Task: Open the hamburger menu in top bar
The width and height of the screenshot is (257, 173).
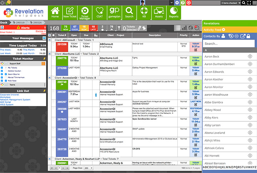Action: pyautogui.click(x=255, y=3)
